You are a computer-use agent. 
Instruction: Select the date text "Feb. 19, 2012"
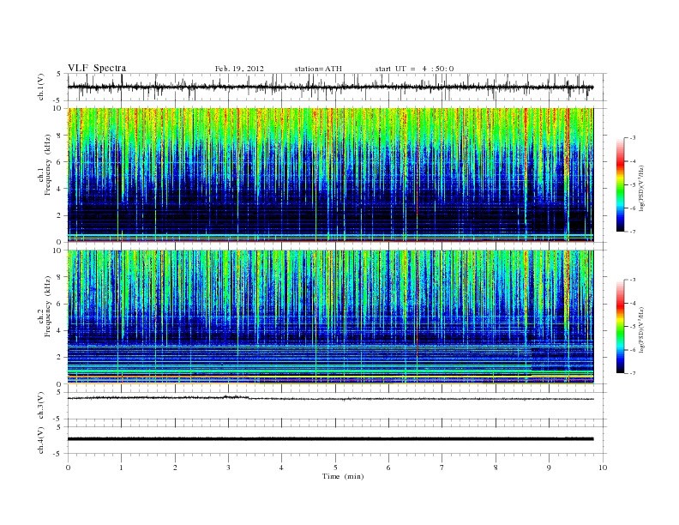tap(239, 69)
